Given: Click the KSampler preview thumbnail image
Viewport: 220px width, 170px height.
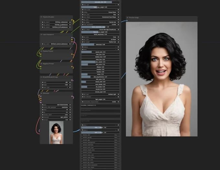Looking at the screenshot, I should (x=56, y=132).
